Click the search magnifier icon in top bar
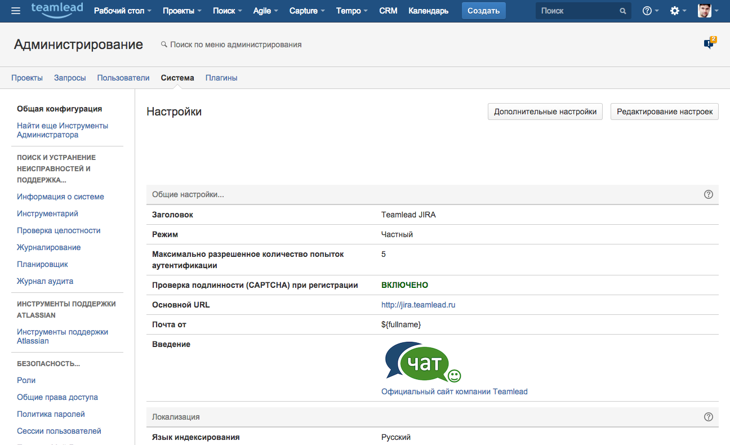 622,11
